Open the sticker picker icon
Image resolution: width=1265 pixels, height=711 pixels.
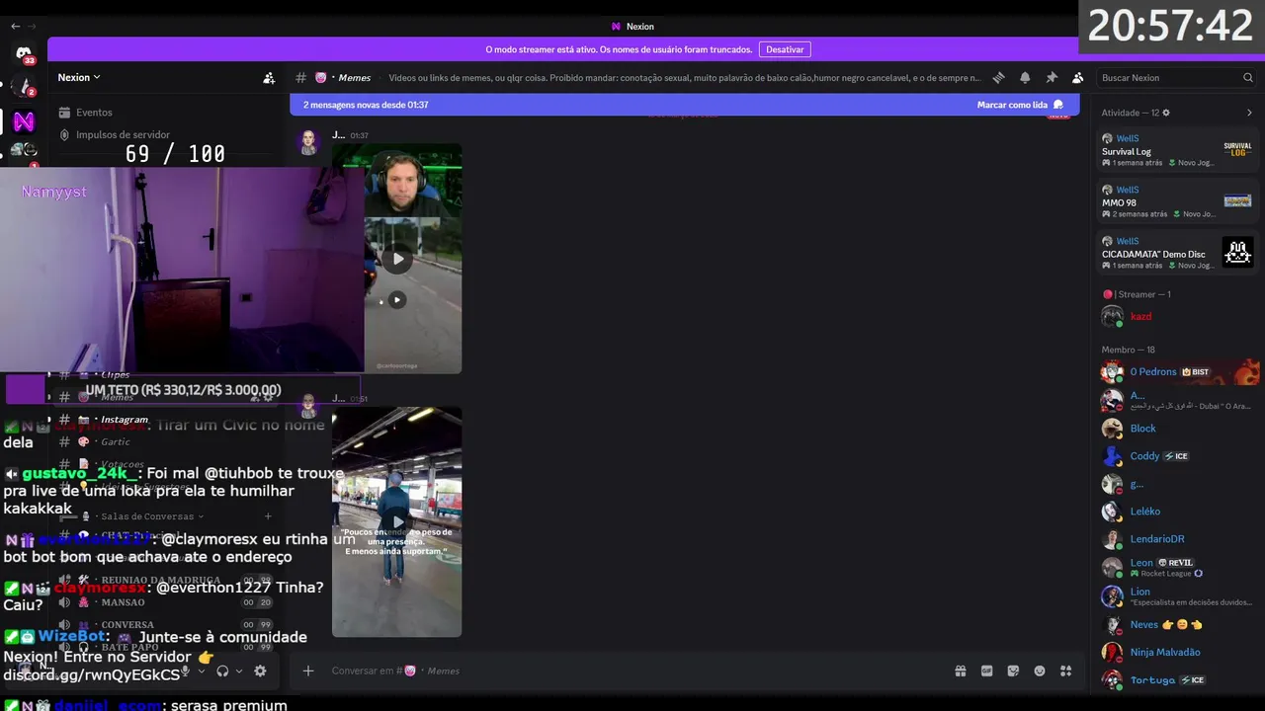point(1013,671)
